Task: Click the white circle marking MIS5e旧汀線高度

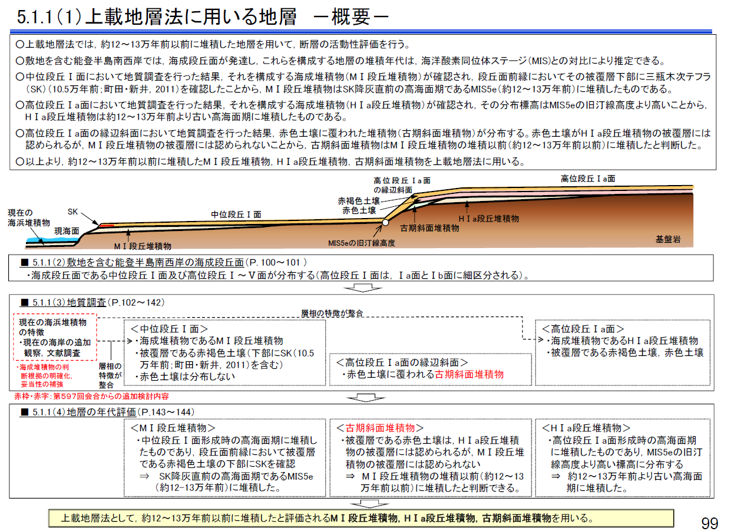Action: point(385,223)
